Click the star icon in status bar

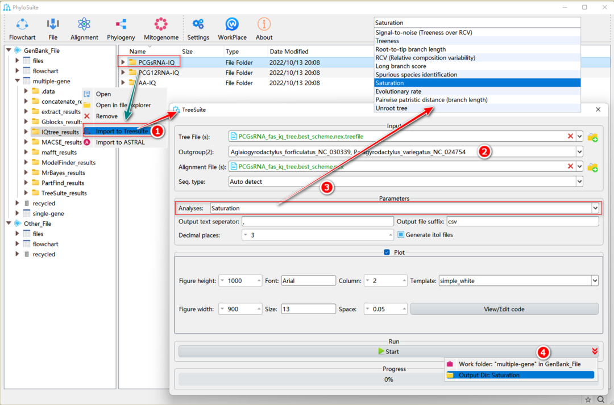tap(588, 399)
